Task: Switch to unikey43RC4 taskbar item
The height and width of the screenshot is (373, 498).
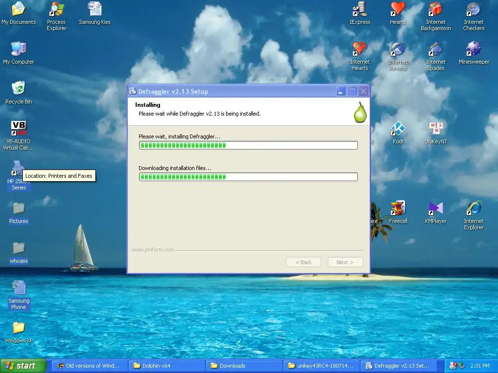Action: [x=321, y=366]
